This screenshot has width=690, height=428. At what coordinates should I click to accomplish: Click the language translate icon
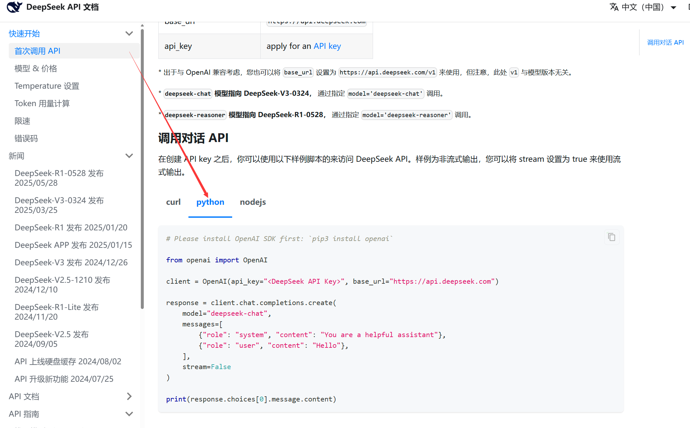point(614,7)
